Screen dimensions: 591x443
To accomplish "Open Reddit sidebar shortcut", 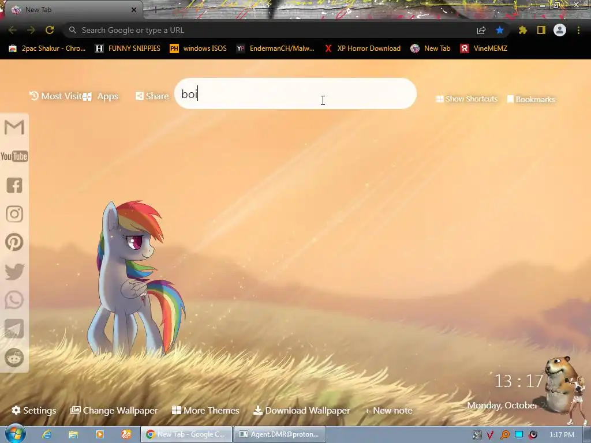I will [x=14, y=358].
